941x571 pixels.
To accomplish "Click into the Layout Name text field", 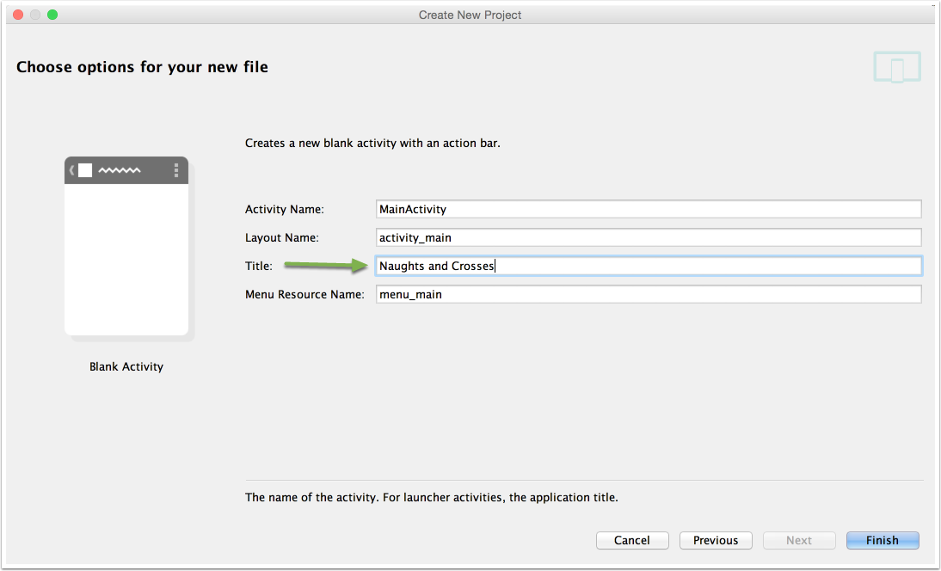I will tap(649, 237).
